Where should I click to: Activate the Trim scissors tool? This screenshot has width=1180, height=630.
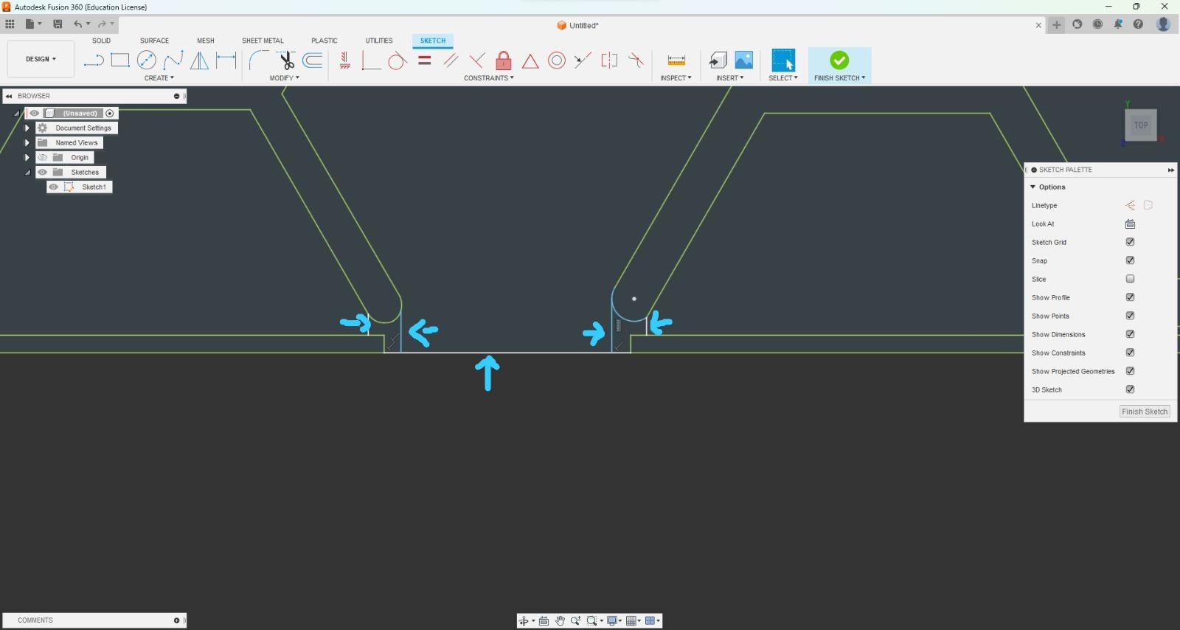pyautogui.click(x=285, y=60)
